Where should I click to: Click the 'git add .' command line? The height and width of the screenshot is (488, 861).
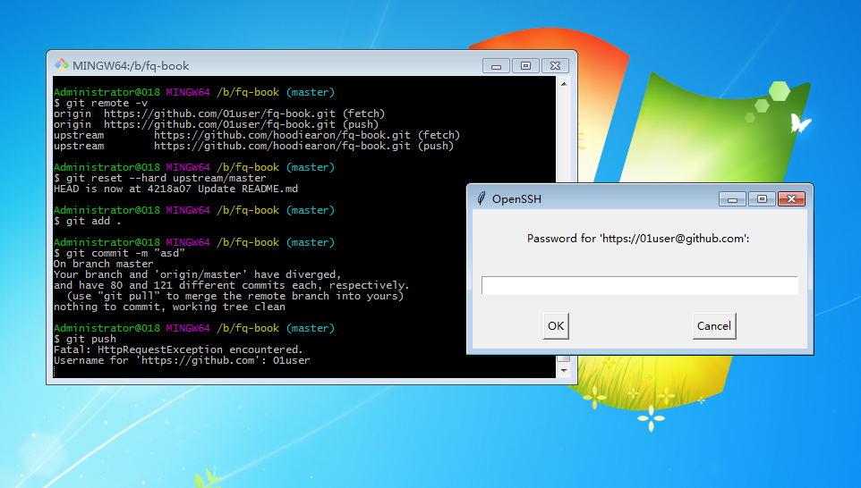click(x=88, y=221)
